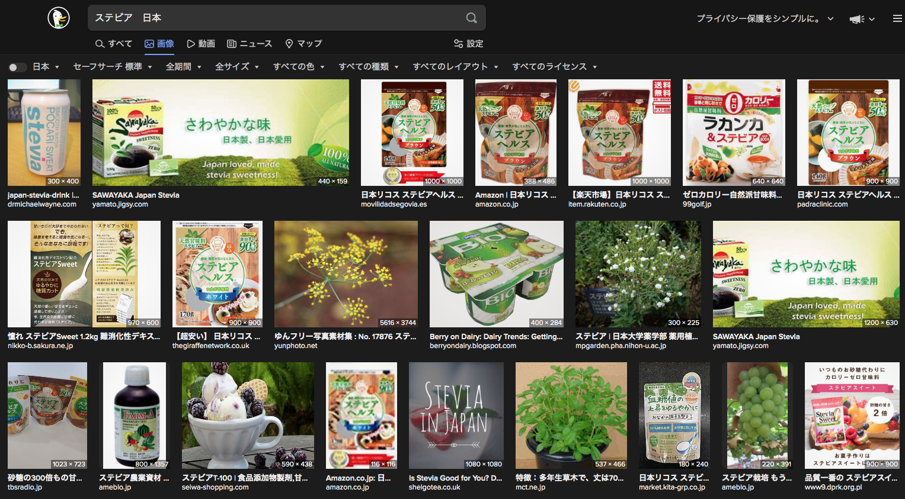The width and height of the screenshot is (905, 499).
Task: Click the yunphoto.net source link
Action: pos(296,346)
